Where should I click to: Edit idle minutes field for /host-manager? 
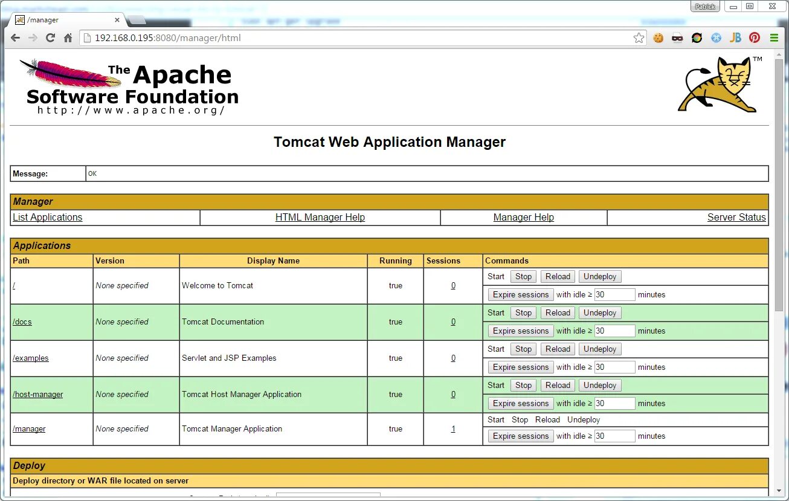[x=614, y=404]
